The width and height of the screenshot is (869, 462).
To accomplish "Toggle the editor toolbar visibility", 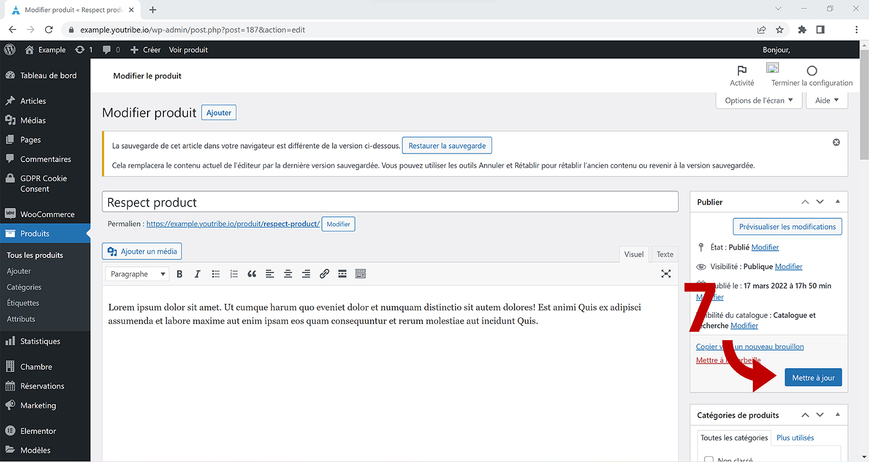I will pyautogui.click(x=360, y=274).
